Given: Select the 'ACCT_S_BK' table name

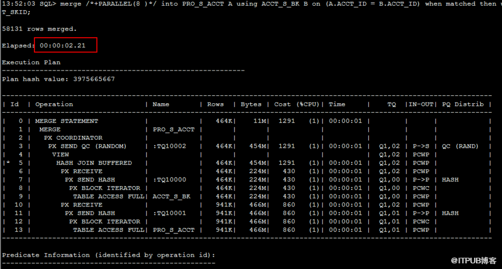Looking at the screenshot, I should point(171,196).
